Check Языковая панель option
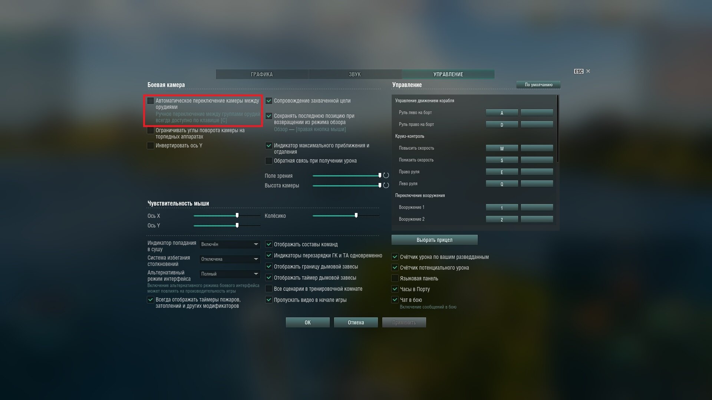The width and height of the screenshot is (712, 400). 395,279
